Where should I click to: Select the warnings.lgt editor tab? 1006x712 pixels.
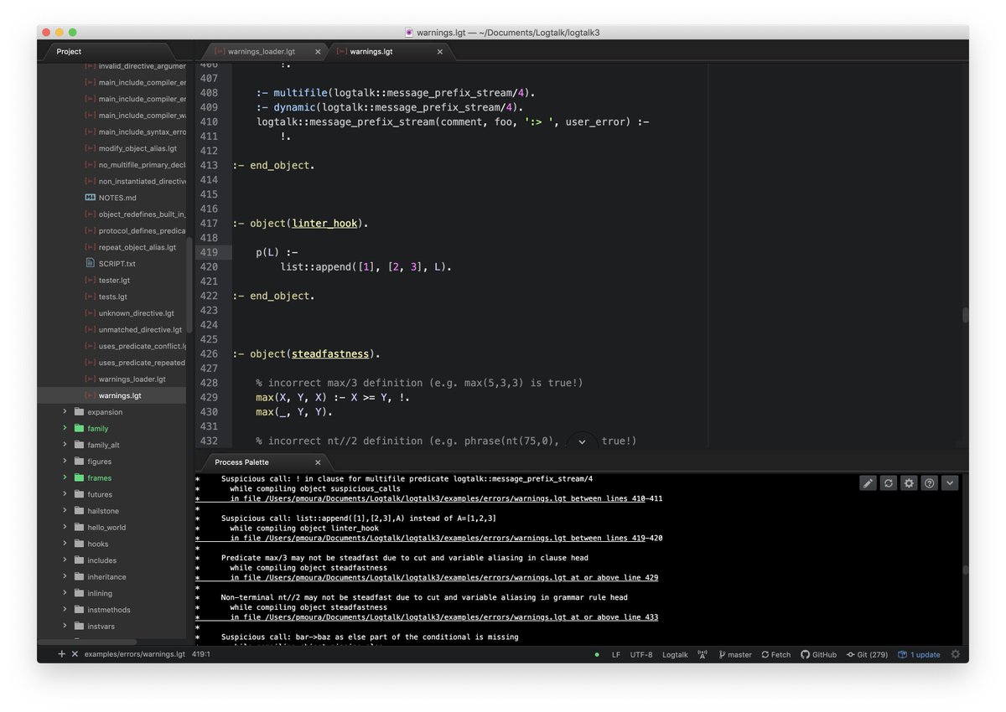tap(371, 51)
